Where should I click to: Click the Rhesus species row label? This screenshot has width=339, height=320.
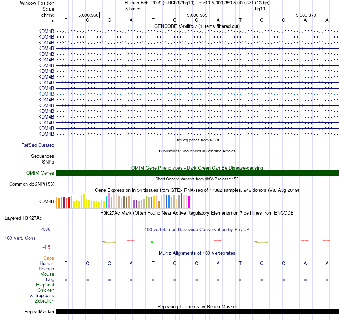(46, 269)
